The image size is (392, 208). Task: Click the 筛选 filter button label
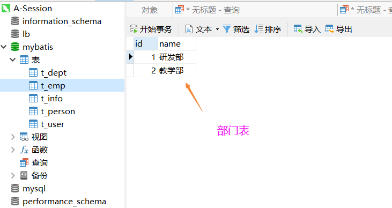[x=241, y=29]
